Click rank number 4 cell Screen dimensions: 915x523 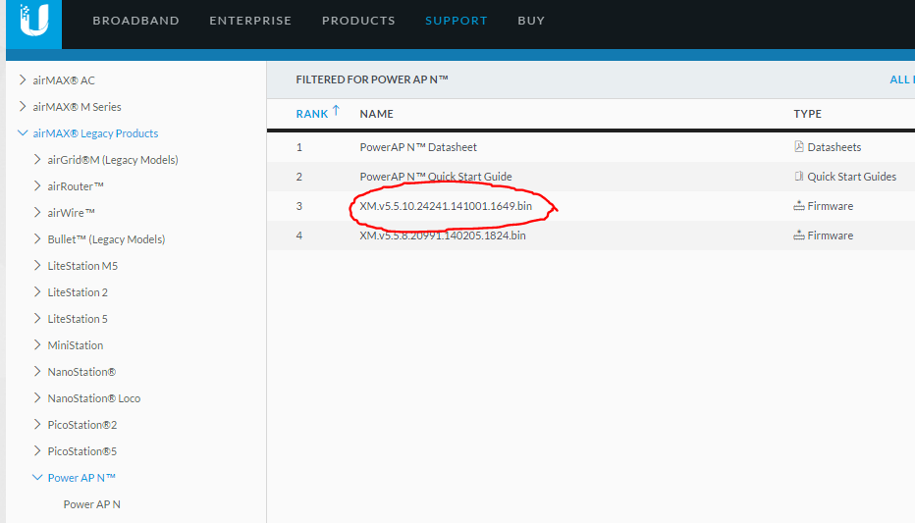299,235
